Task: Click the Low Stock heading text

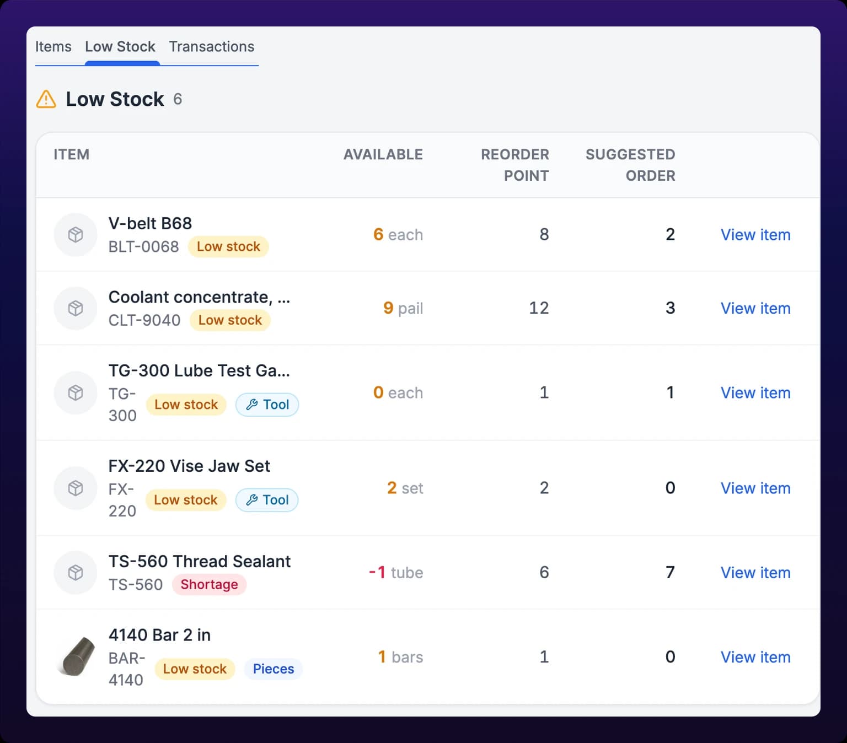Action: [115, 99]
